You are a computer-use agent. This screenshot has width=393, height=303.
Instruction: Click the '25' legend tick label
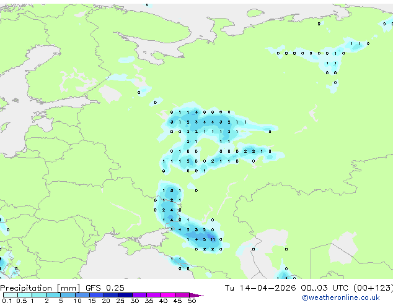pos(120,301)
